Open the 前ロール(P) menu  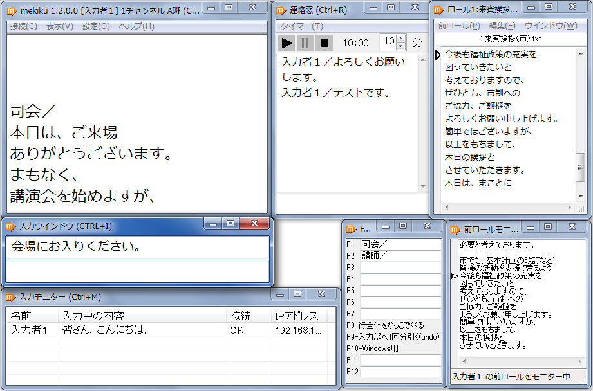click(x=458, y=26)
